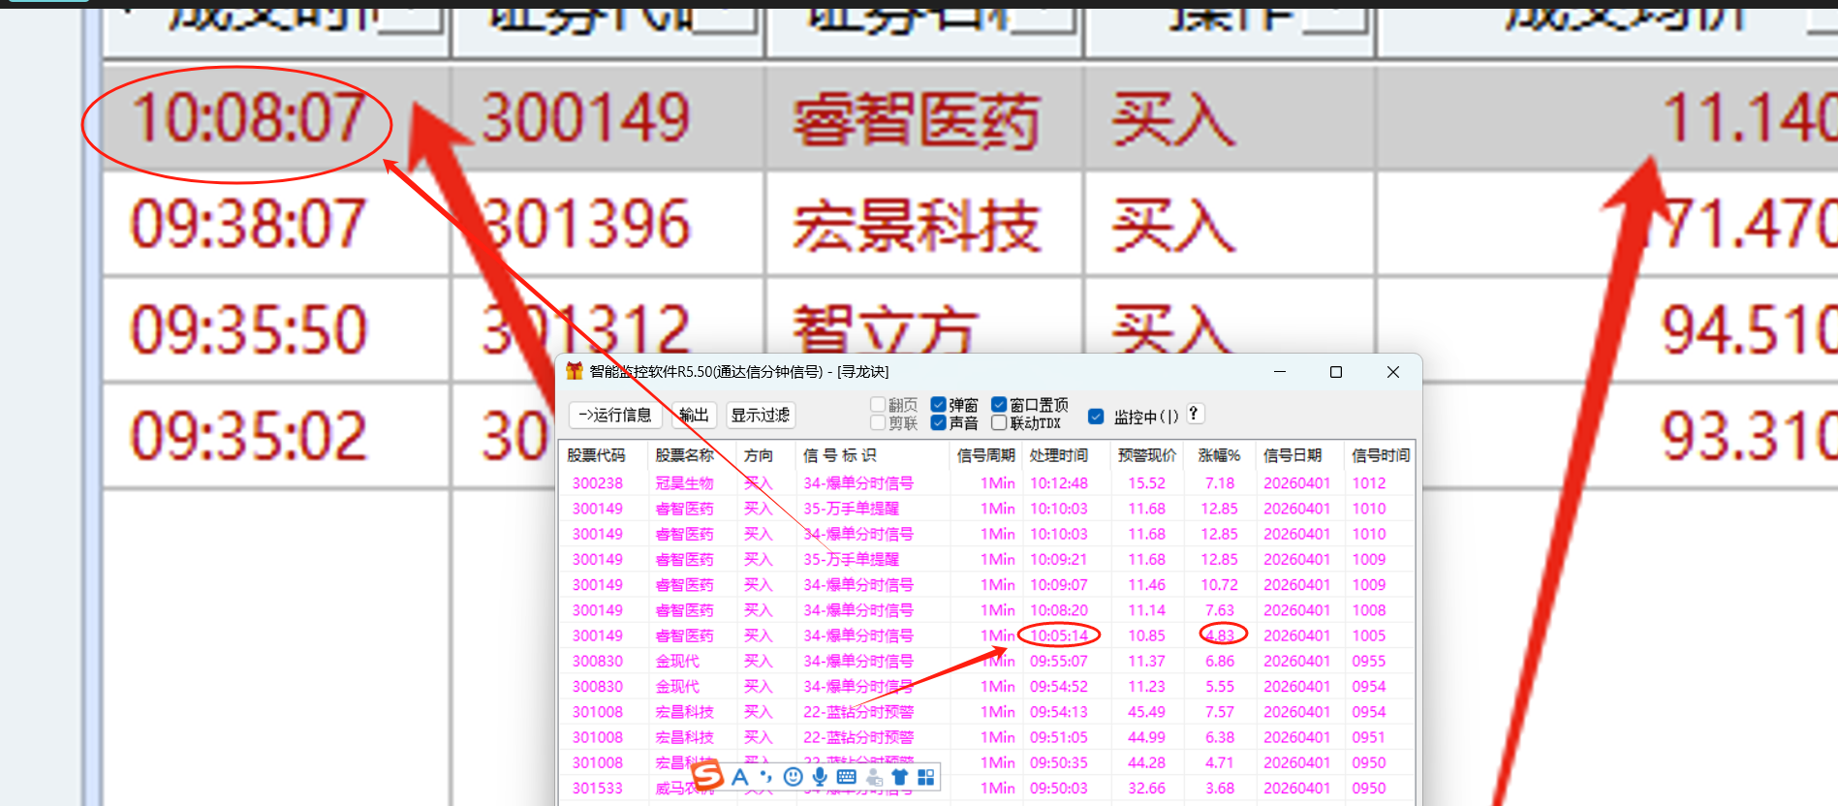This screenshot has width=1838, height=806.
Task: Open the soft keyboard icon on the input bar
Action: (847, 777)
